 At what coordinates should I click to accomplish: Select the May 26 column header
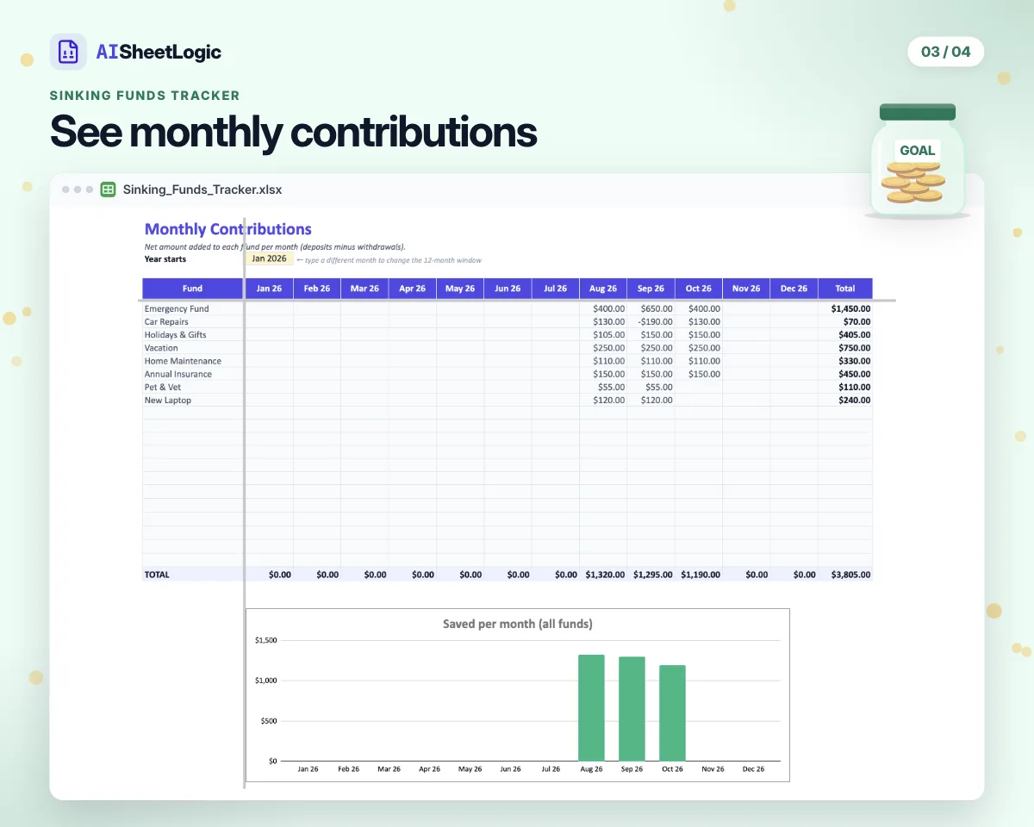pos(460,289)
